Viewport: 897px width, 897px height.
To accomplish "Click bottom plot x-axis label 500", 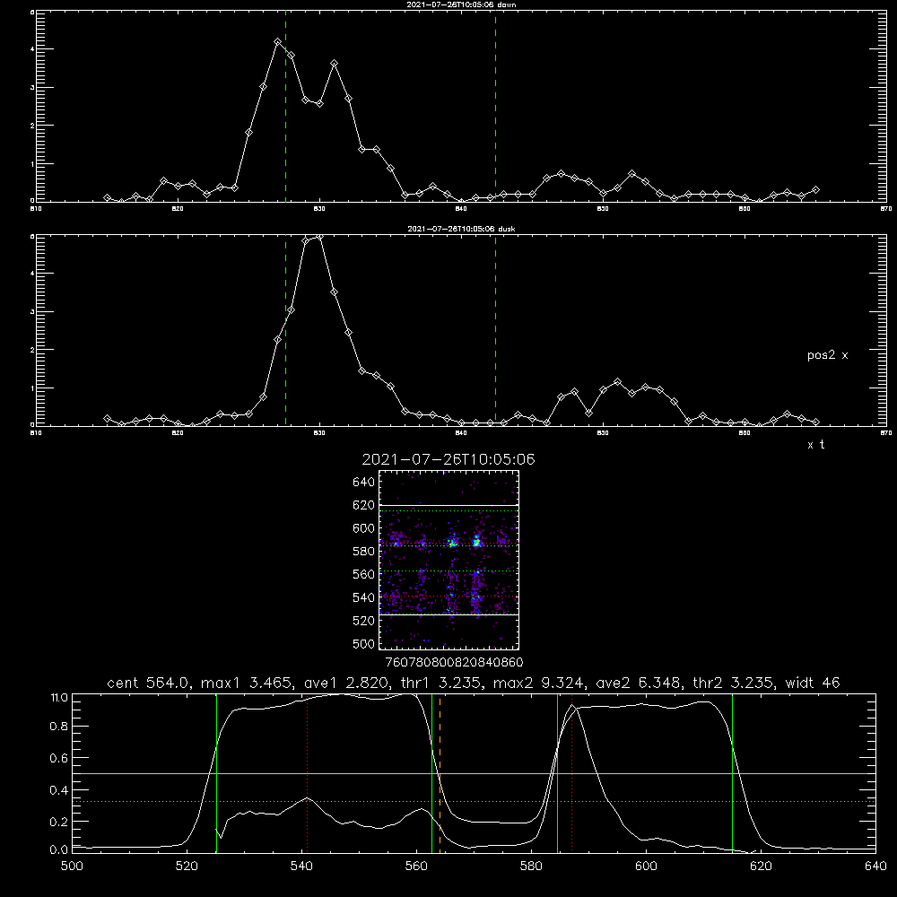I will tap(72, 867).
